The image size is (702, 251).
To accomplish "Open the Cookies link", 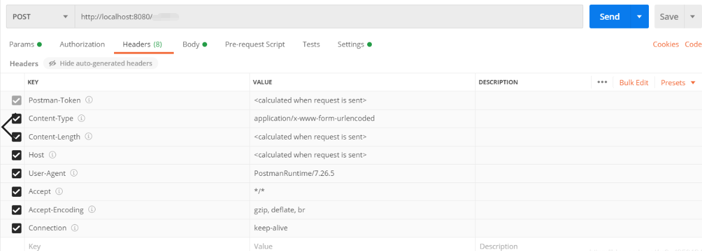I will click(x=666, y=44).
